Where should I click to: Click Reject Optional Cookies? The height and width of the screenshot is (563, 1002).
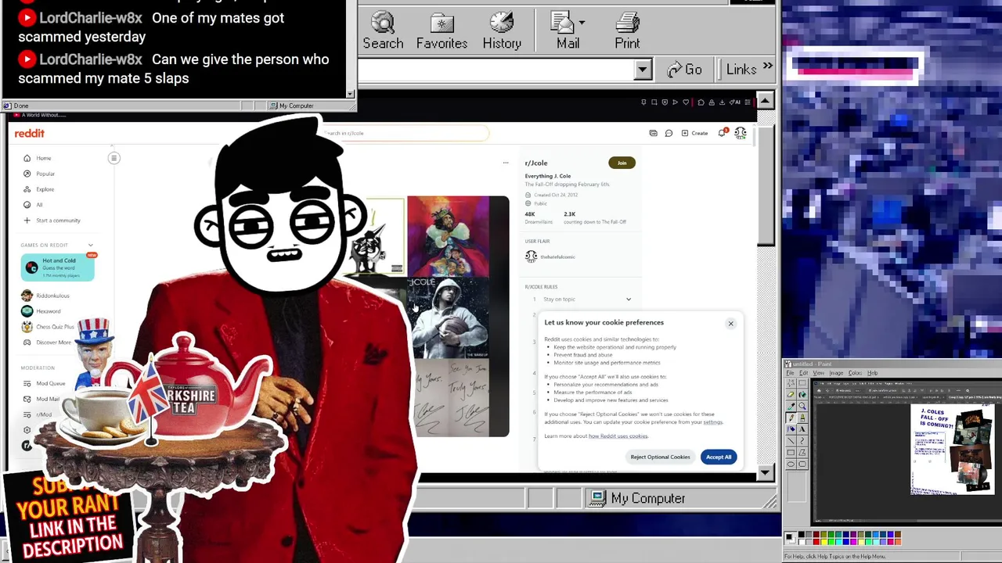pyautogui.click(x=660, y=457)
